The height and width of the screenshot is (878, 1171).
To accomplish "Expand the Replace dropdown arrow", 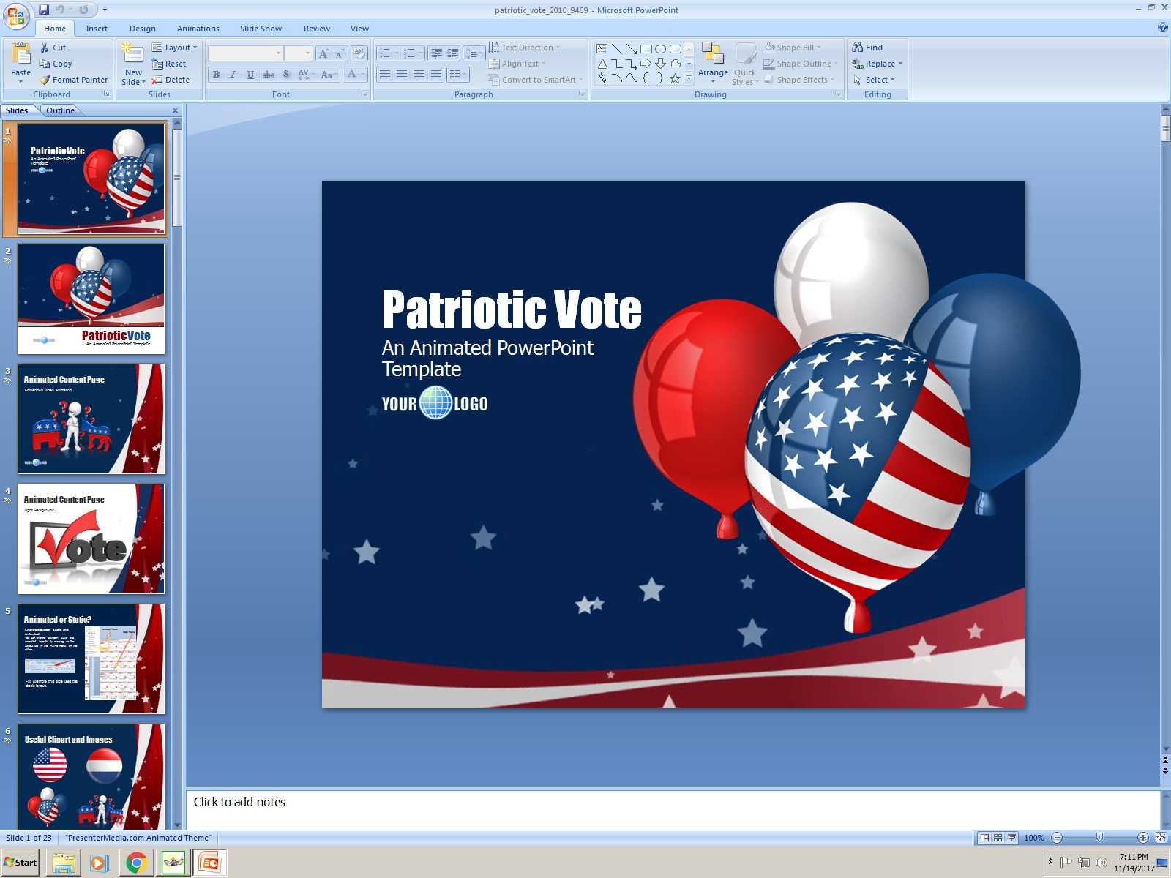I will click(900, 64).
